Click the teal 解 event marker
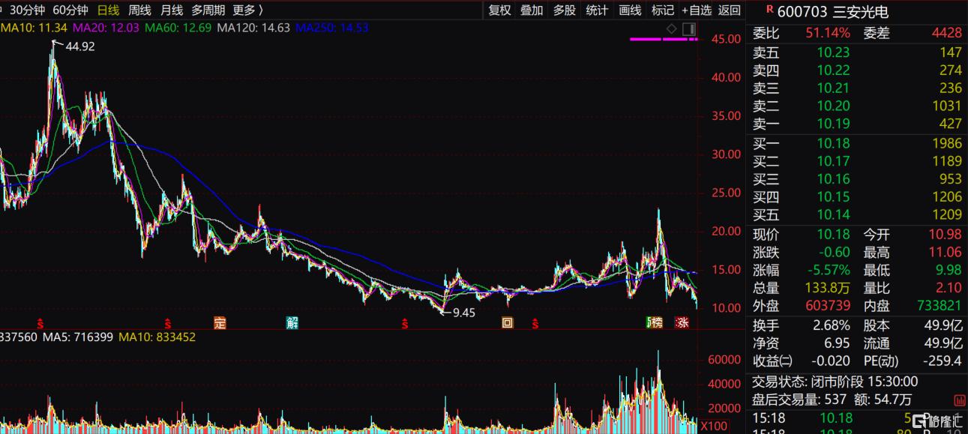Screen dimensions: 968x434 click(x=292, y=323)
